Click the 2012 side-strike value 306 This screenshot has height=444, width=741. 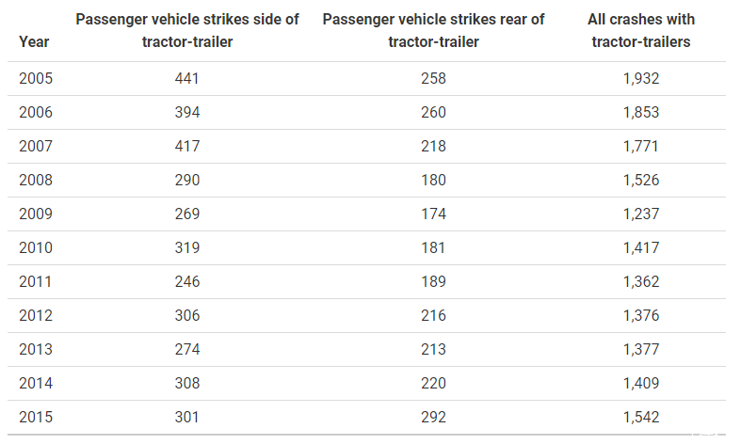click(186, 316)
